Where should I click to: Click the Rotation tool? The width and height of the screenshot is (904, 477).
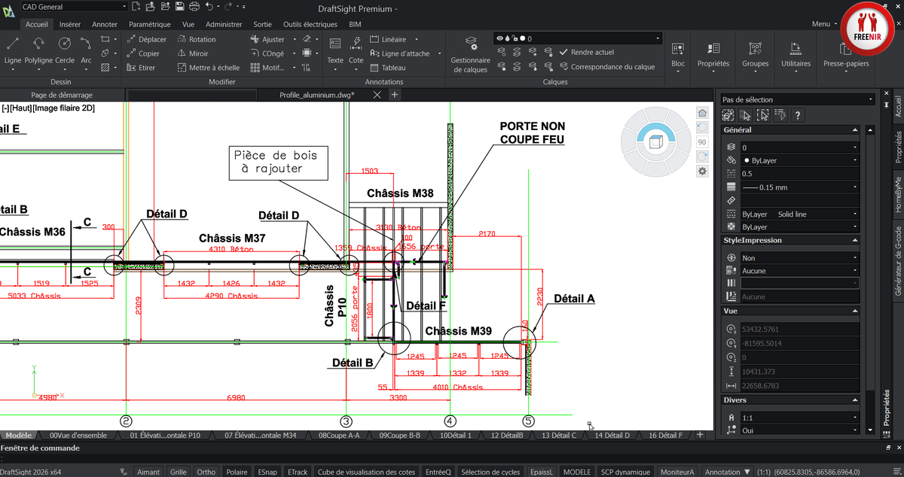(197, 39)
